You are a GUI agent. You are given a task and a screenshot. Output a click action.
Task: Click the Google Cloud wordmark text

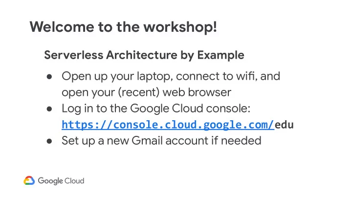click(x=61, y=181)
